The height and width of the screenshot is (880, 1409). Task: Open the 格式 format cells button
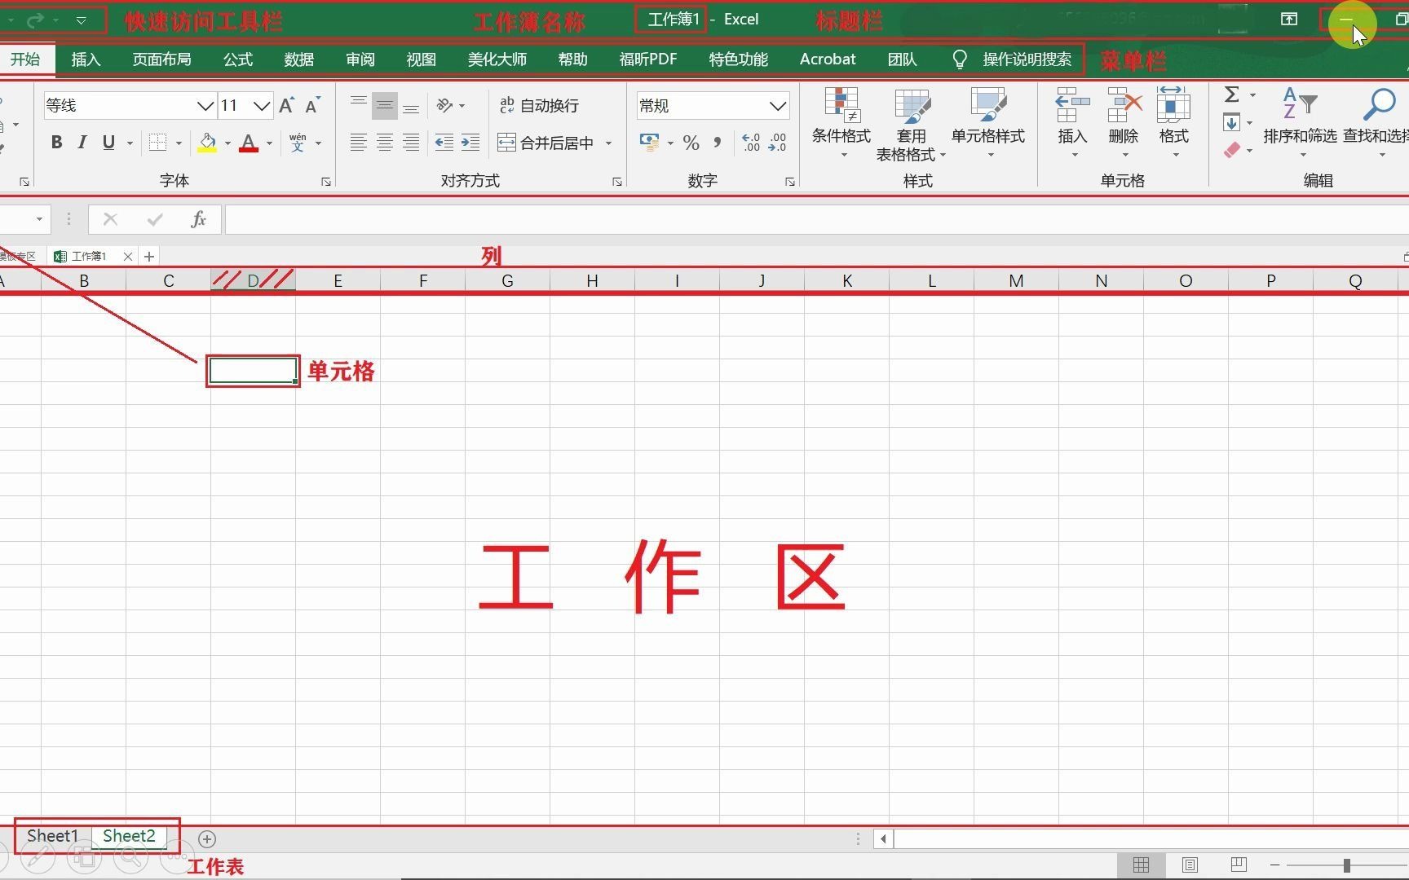tap(1174, 122)
